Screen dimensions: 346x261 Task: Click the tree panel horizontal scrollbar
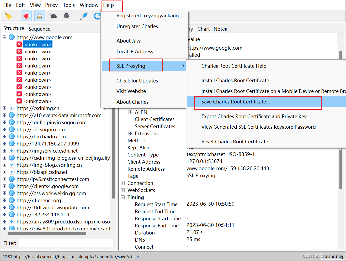coord(47,233)
